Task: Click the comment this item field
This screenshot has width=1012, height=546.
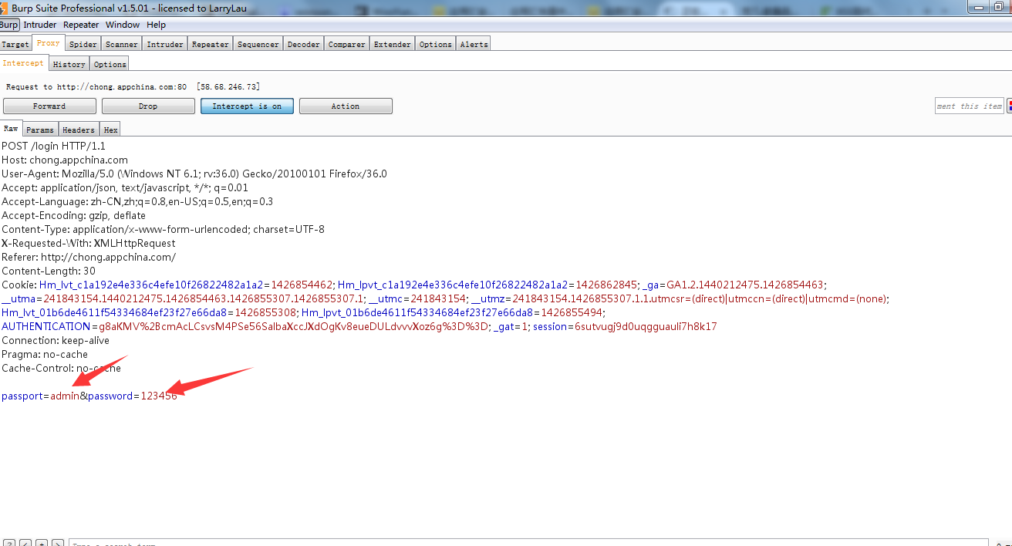Action: coord(970,106)
